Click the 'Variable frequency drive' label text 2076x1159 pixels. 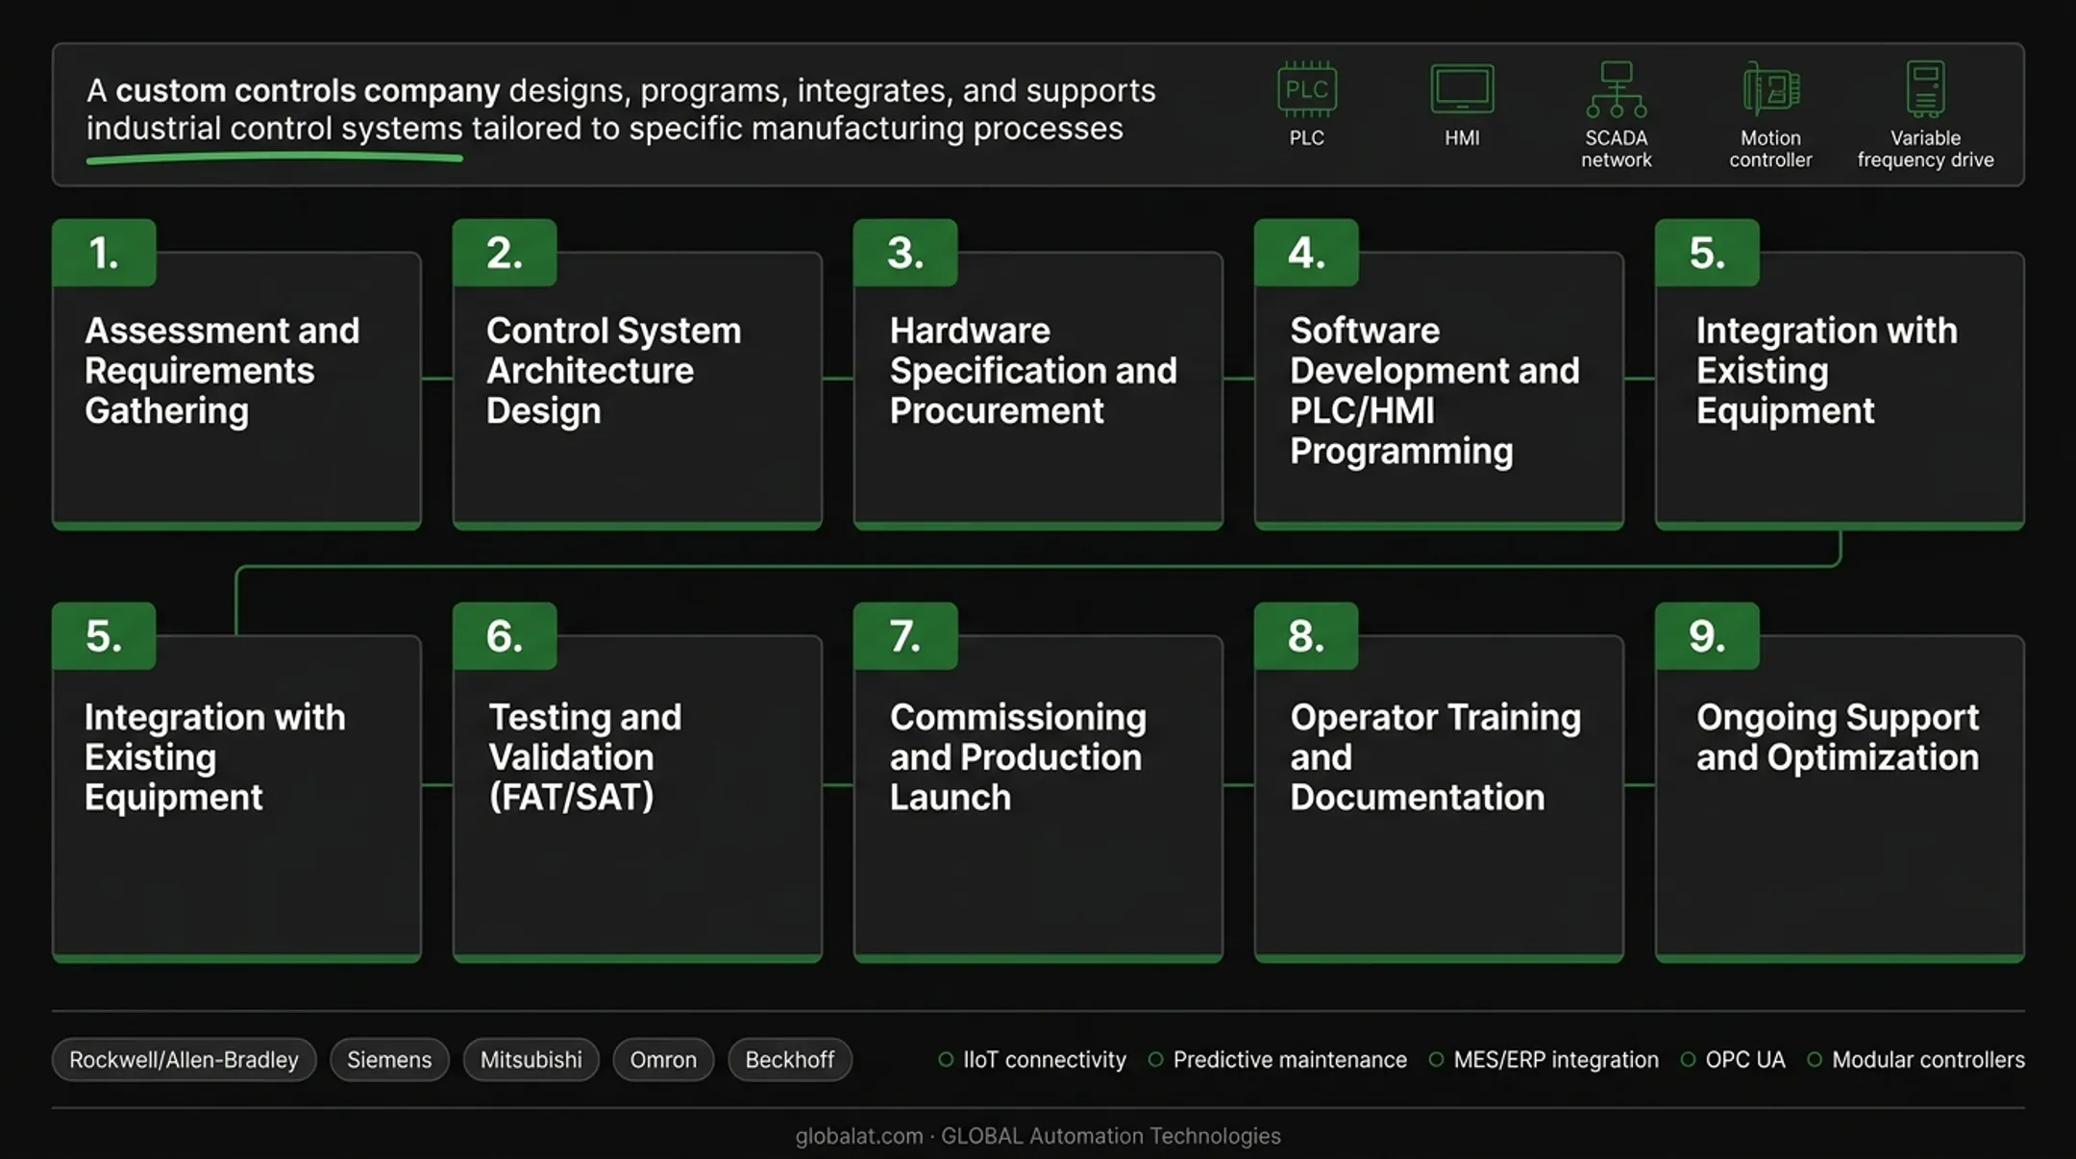[x=1925, y=149]
